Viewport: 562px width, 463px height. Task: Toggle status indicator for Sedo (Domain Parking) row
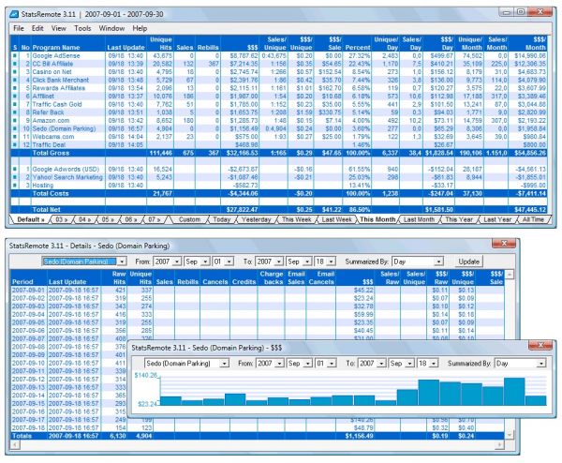point(15,128)
